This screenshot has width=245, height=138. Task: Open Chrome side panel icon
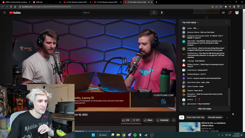[x=234, y=7]
